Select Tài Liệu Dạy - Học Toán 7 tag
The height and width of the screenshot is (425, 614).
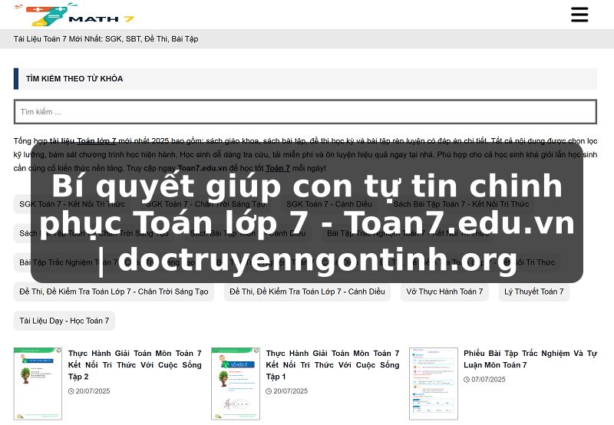[x=64, y=321]
